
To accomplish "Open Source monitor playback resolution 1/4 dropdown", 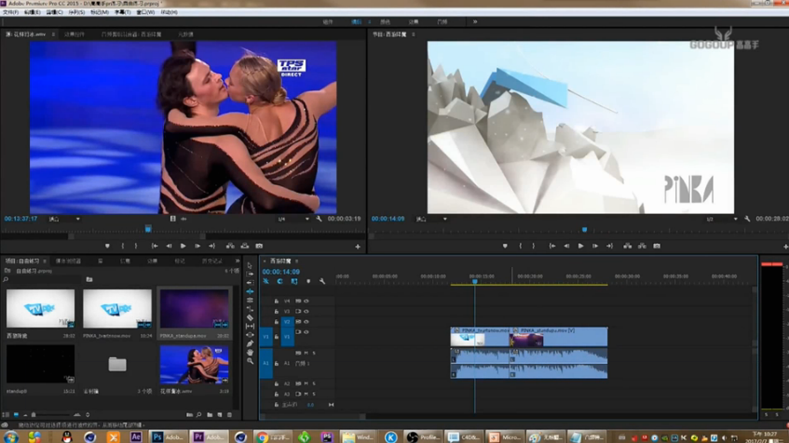I will (x=293, y=220).
